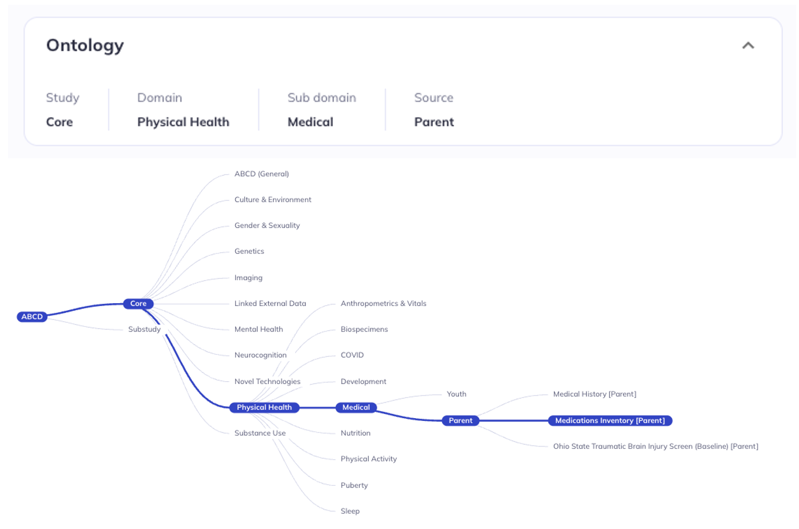Open the Substudy branch
The image size is (799, 529).
click(145, 329)
